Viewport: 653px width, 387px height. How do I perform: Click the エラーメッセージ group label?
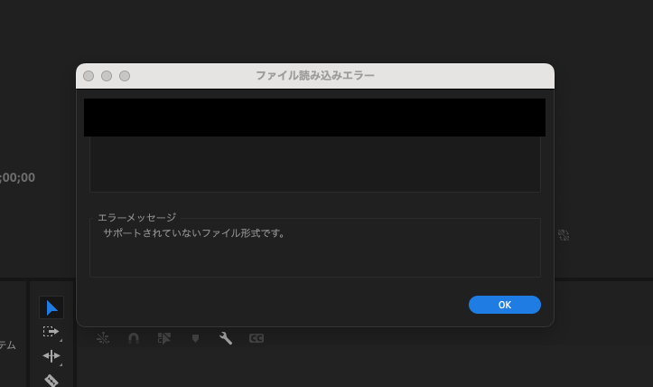tap(137, 217)
